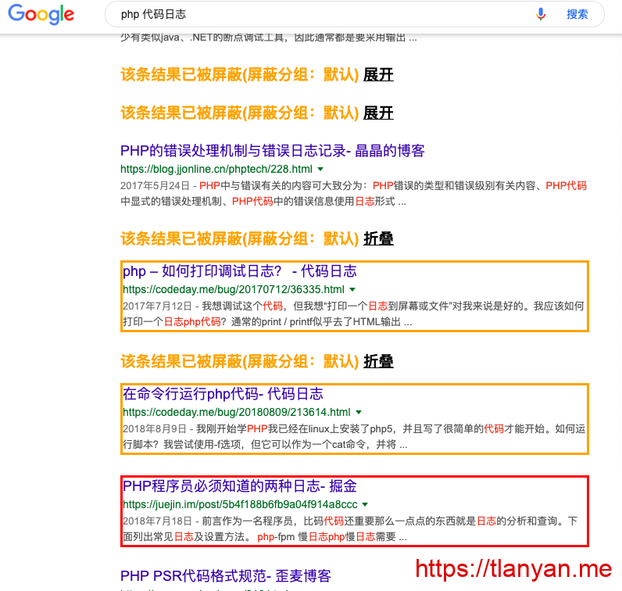Open "PHP PSR代码格式规范" 歪麦博客 result

tap(225, 577)
